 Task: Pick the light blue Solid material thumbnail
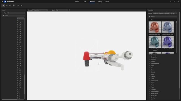(168, 27)
